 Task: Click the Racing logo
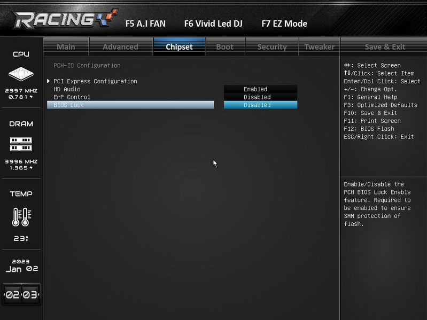click(x=65, y=19)
